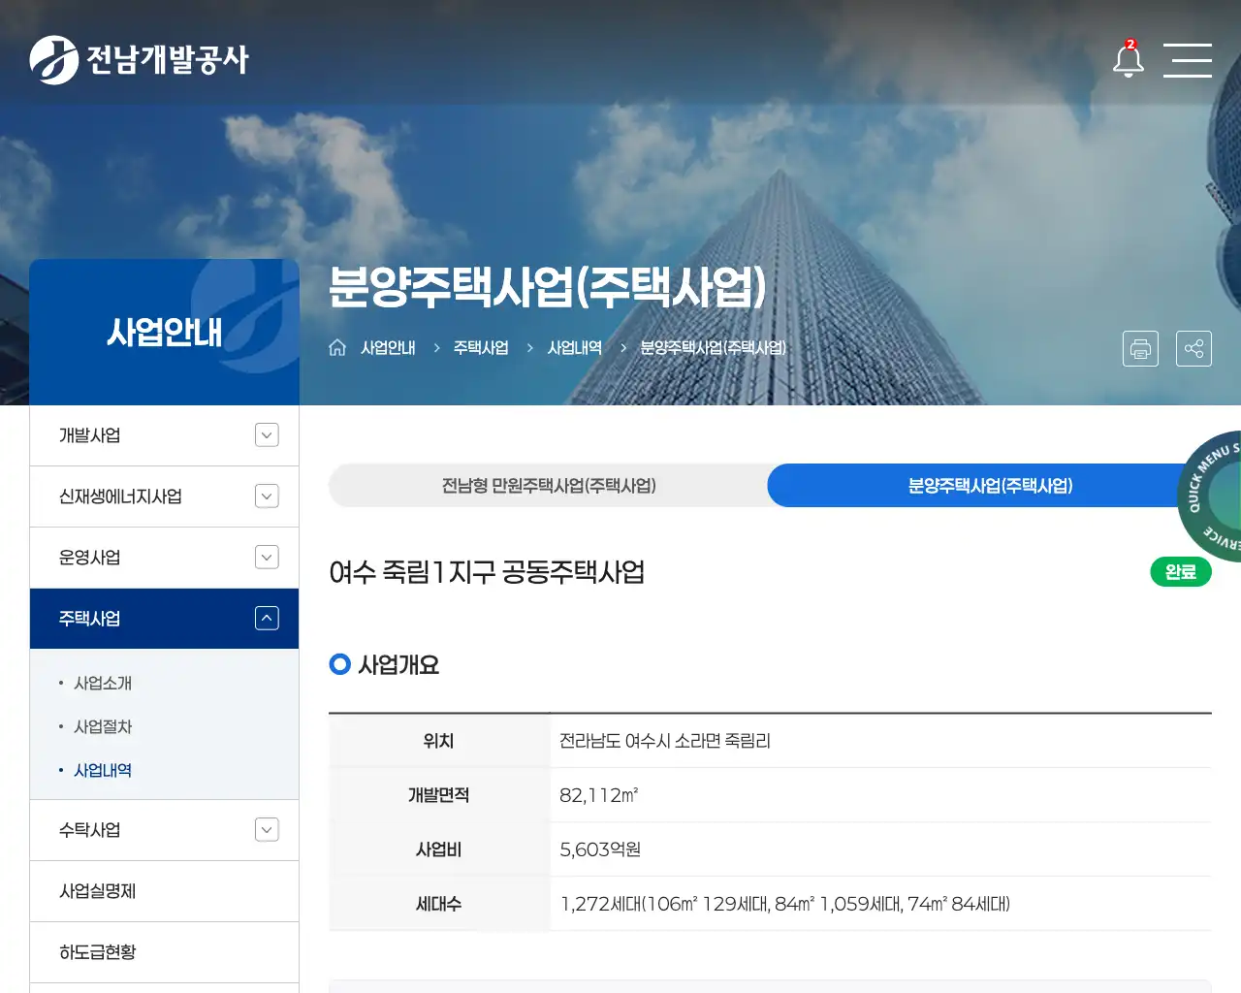Click the 전남개발공사 logo
This screenshot has height=993, width=1241.
point(139,60)
